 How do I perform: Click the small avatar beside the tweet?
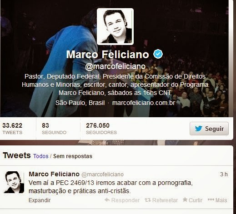click(x=14, y=182)
